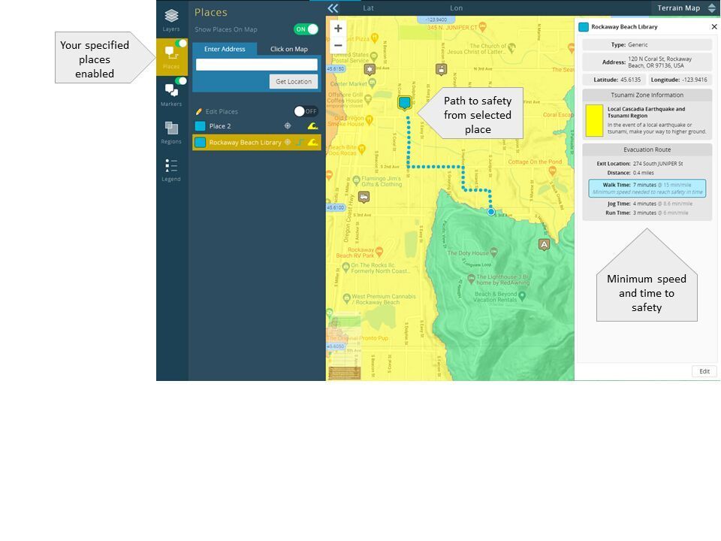
Task: Click the Latitude value 45.6135
Action: click(630, 80)
